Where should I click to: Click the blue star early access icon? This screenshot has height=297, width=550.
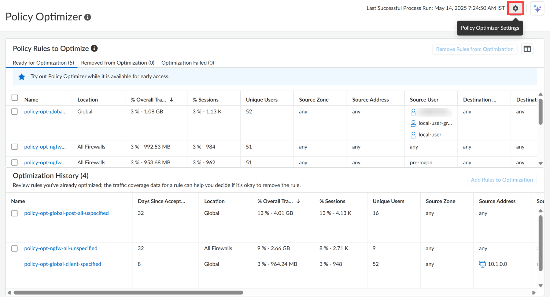[21, 77]
